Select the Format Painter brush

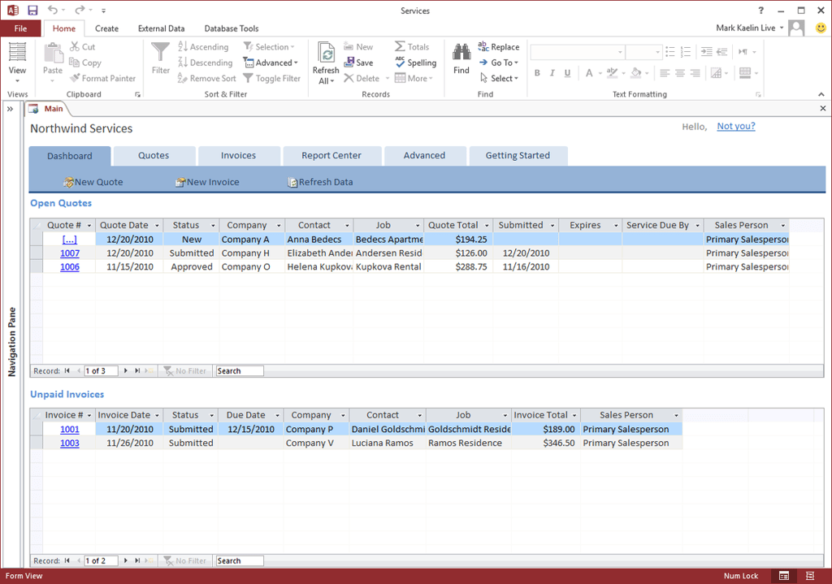click(x=102, y=78)
